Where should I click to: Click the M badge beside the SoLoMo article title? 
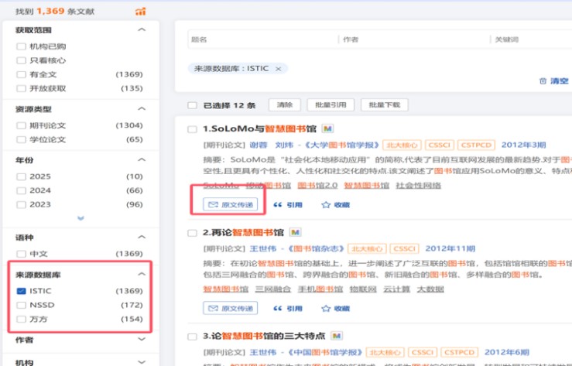(x=328, y=128)
